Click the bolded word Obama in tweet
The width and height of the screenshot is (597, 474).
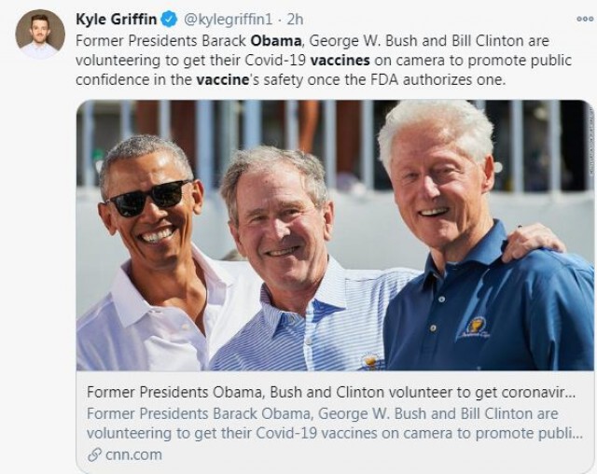[x=276, y=41]
